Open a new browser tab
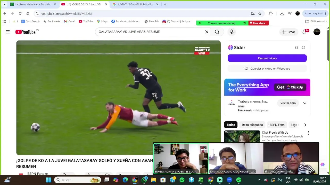Viewport: 330px width, 185px height. point(165,4)
